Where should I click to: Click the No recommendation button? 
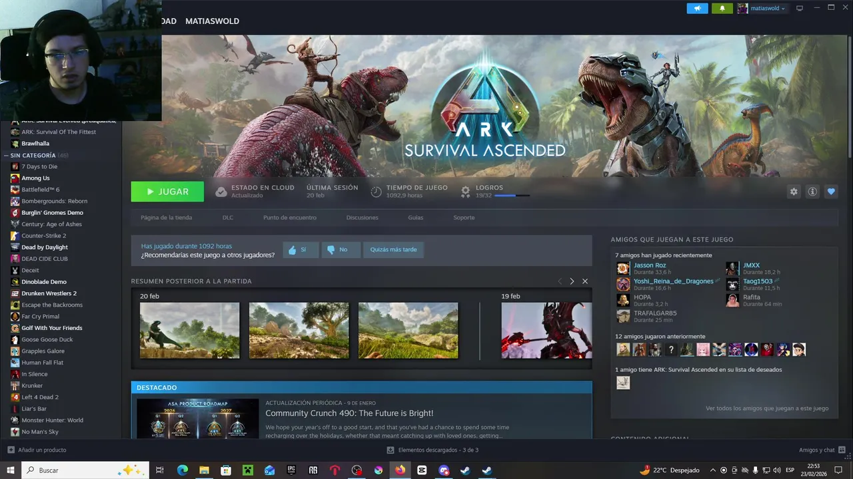click(341, 249)
